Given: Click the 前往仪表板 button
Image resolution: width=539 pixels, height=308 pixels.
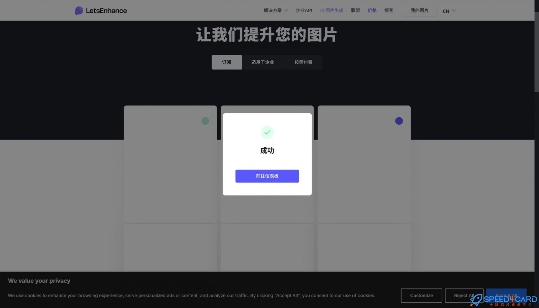Looking at the screenshot, I should (x=267, y=176).
